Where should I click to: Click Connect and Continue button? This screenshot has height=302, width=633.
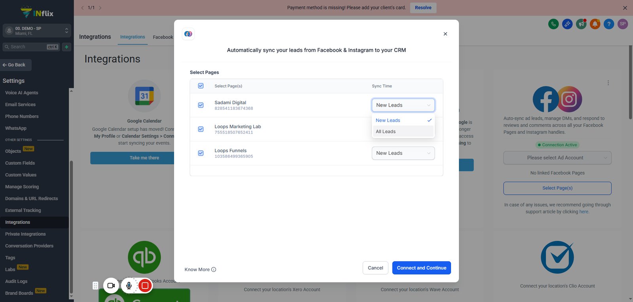[x=422, y=268]
